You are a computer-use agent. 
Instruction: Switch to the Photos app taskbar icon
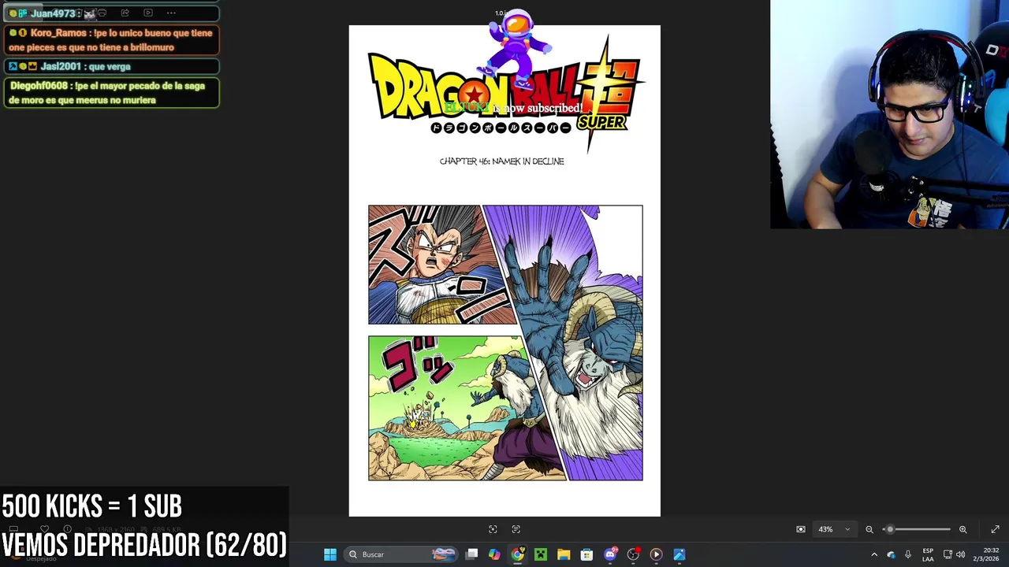(x=679, y=554)
